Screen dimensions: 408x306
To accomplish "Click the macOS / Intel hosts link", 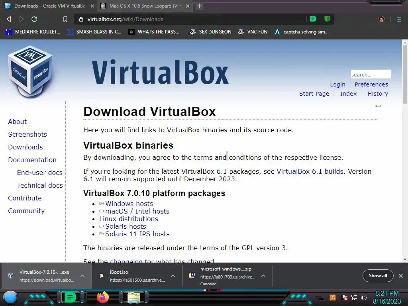I will point(137,211).
